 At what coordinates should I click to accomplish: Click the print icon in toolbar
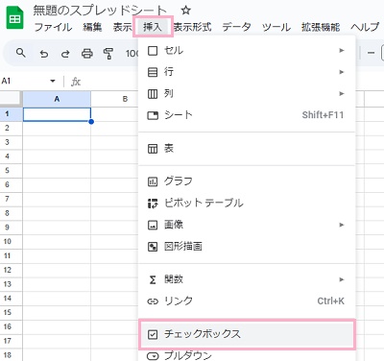86,54
